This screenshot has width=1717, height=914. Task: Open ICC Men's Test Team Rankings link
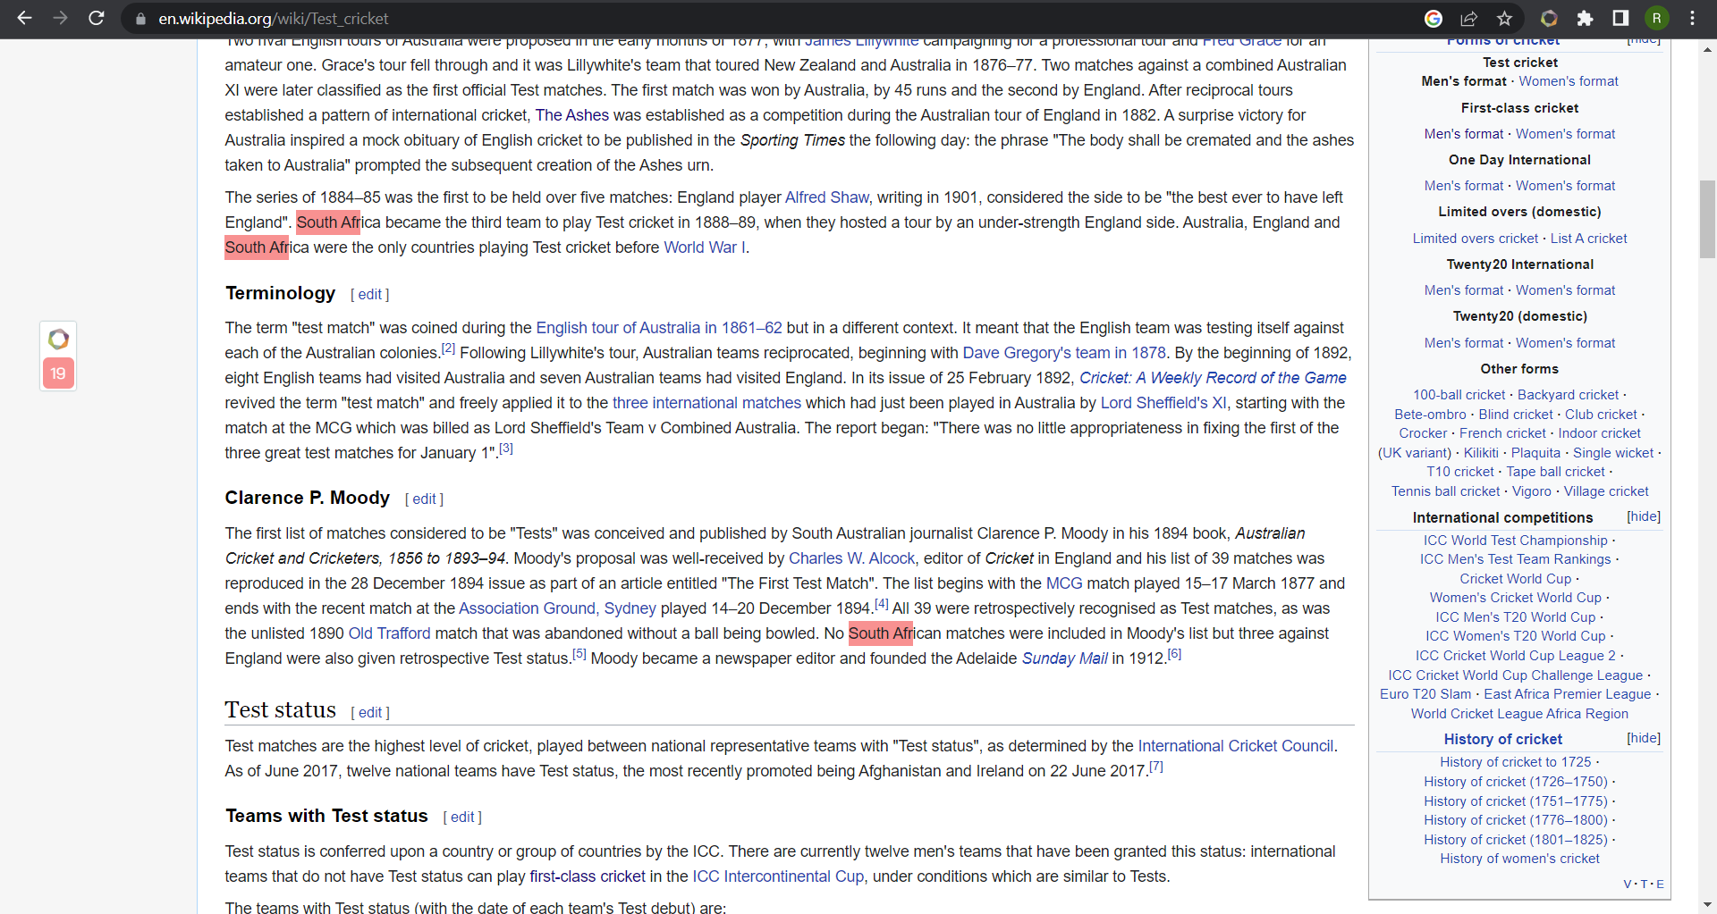(x=1515, y=559)
